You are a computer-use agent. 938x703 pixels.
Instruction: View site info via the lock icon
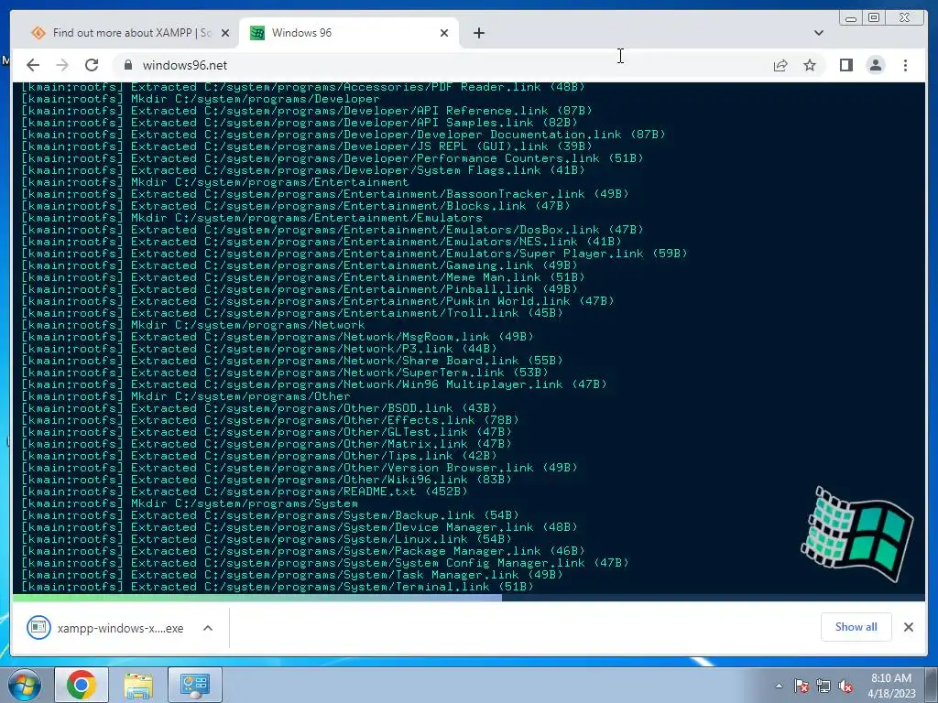[x=127, y=65]
